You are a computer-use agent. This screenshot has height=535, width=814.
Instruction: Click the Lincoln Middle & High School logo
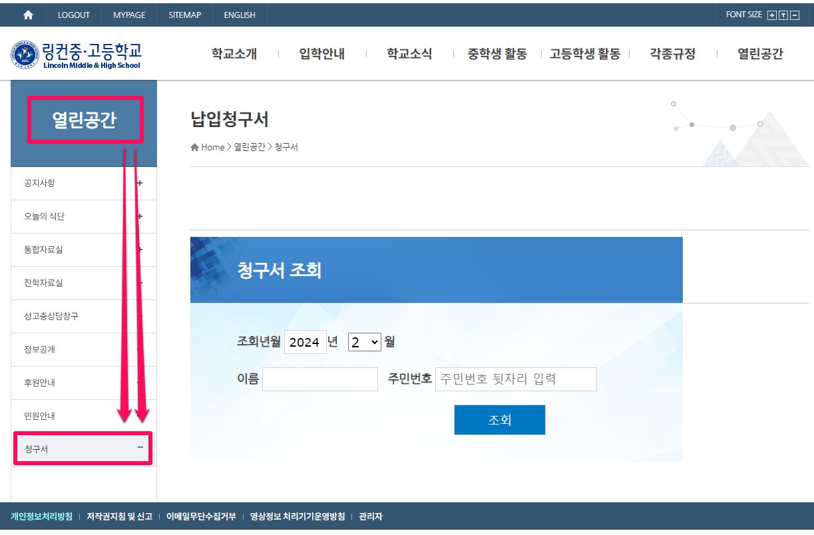(76, 55)
